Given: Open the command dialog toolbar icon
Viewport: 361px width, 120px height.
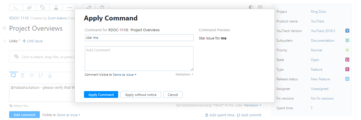Looking at the screenshot, I should [16, 7].
